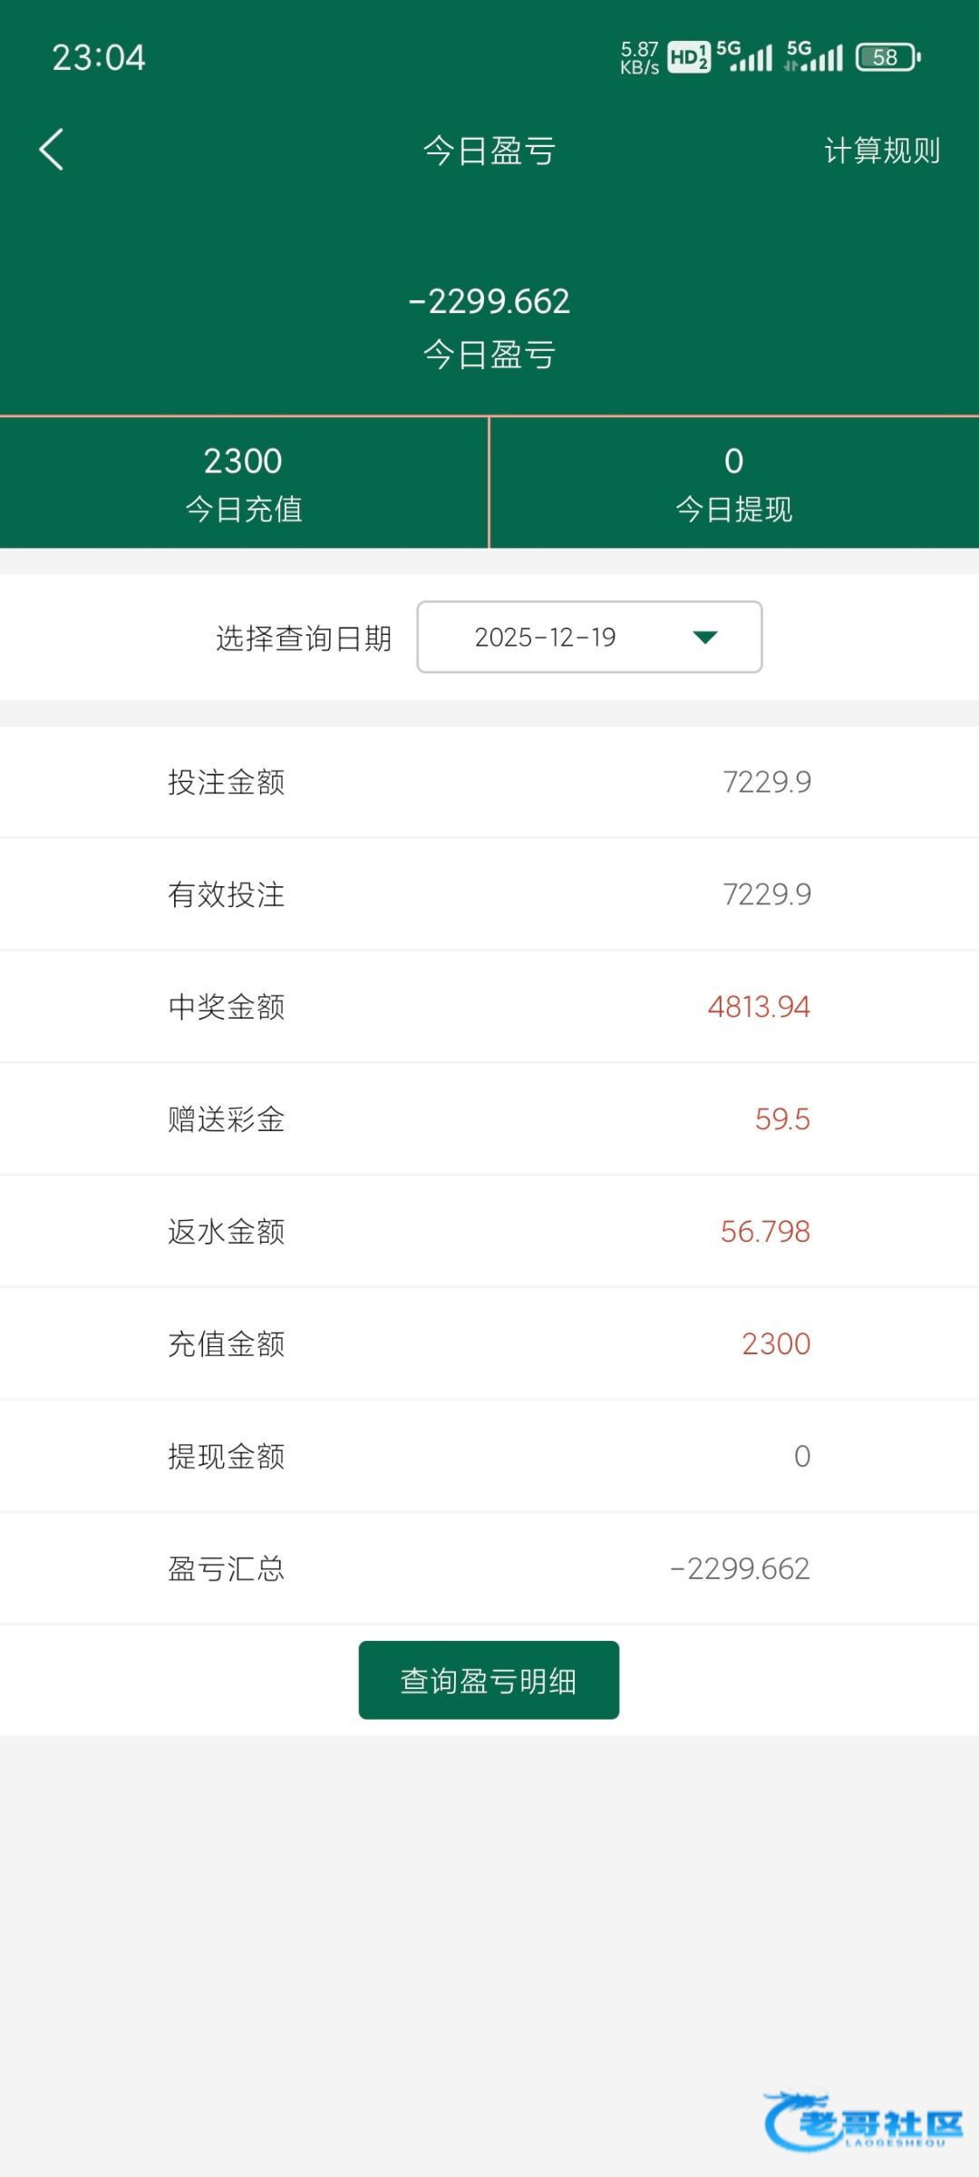
Task: Open the date dropdown showing 2025-12-19
Action: [x=588, y=637]
